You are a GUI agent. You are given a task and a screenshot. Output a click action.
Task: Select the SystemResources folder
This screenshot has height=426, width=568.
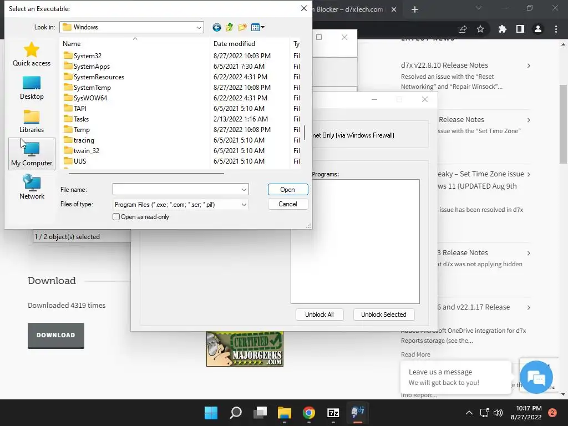click(x=99, y=77)
